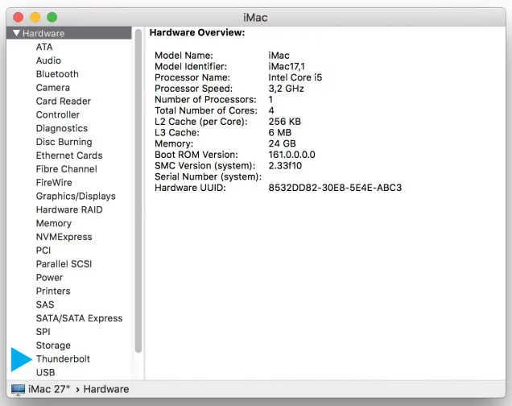The height and width of the screenshot is (406, 512).
Task: Collapse the Hardware section disclosure triangle
Action: (15, 34)
